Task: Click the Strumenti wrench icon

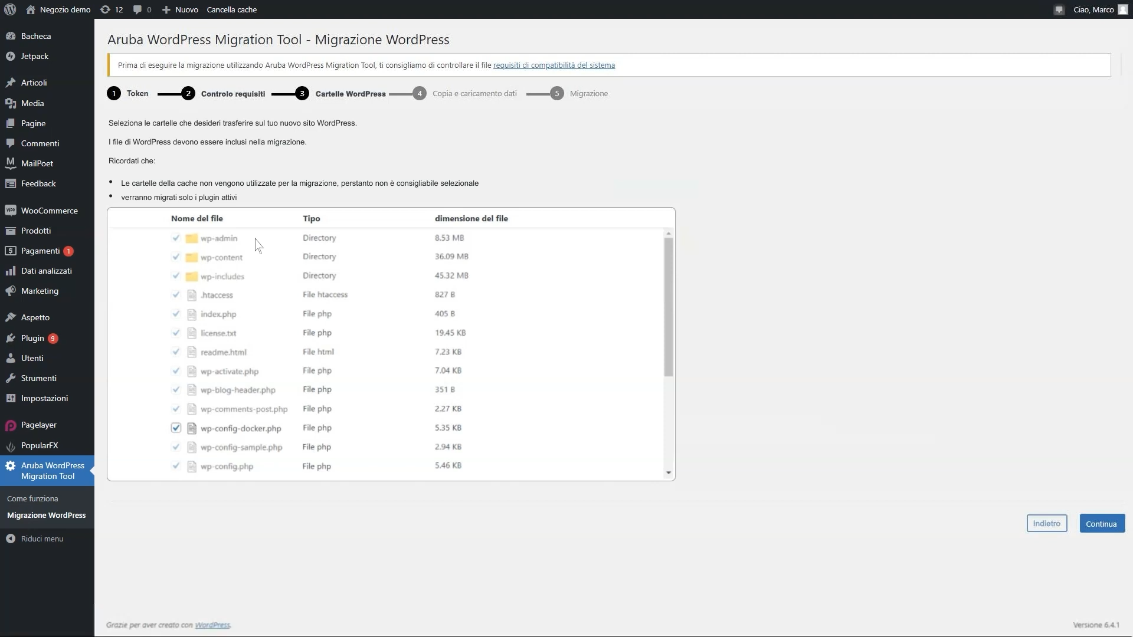Action: [11, 378]
